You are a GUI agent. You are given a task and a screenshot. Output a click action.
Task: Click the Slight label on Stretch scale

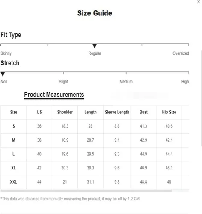point(63,82)
